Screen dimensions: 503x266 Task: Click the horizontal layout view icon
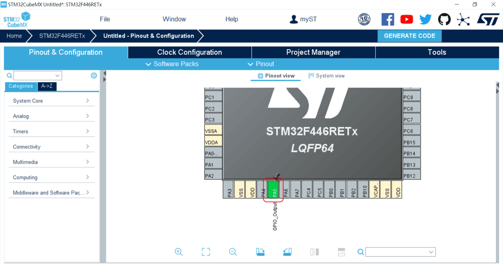341,252
